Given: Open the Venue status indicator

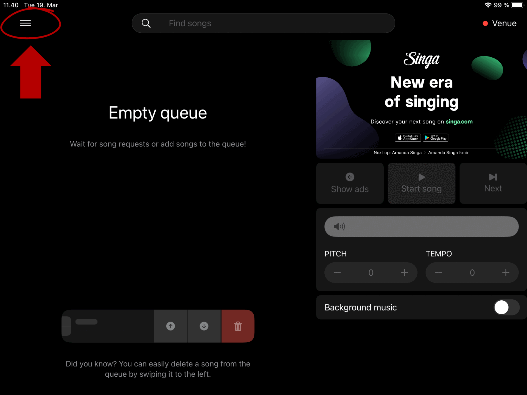Looking at the screenshot, I should [500, 23].
